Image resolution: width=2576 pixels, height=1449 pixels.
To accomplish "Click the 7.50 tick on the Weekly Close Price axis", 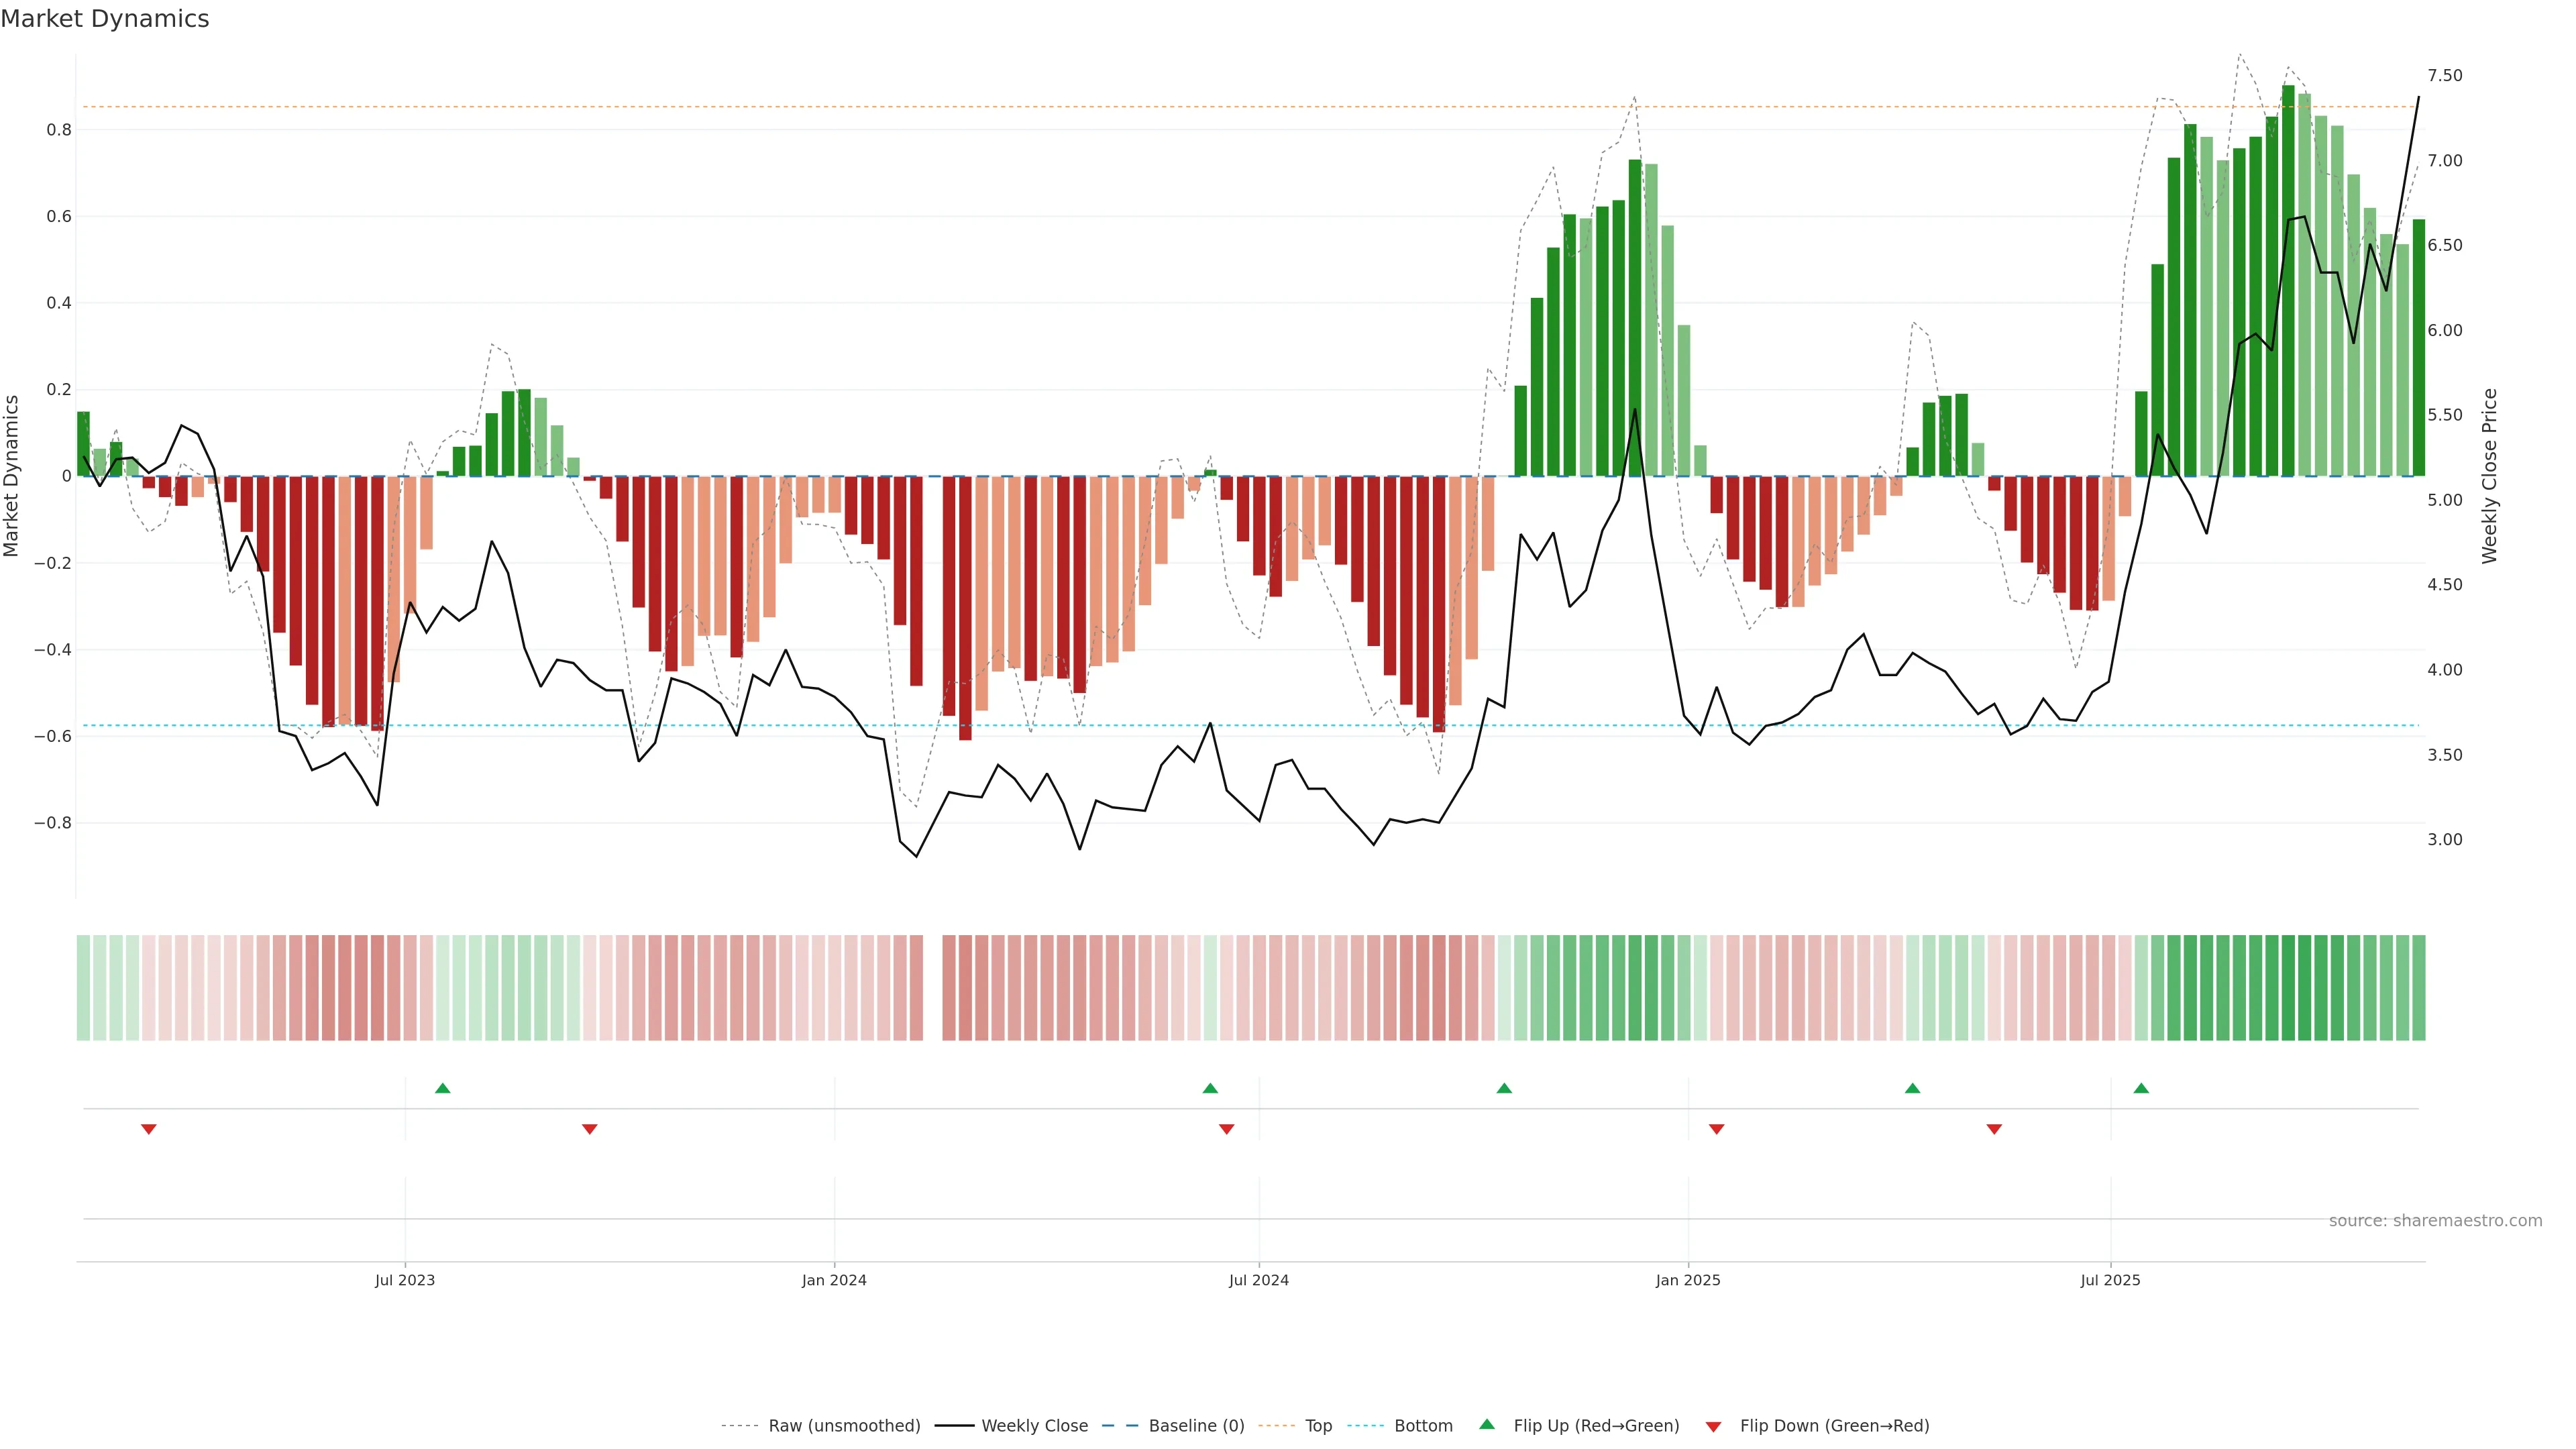I will (2444, 76).
